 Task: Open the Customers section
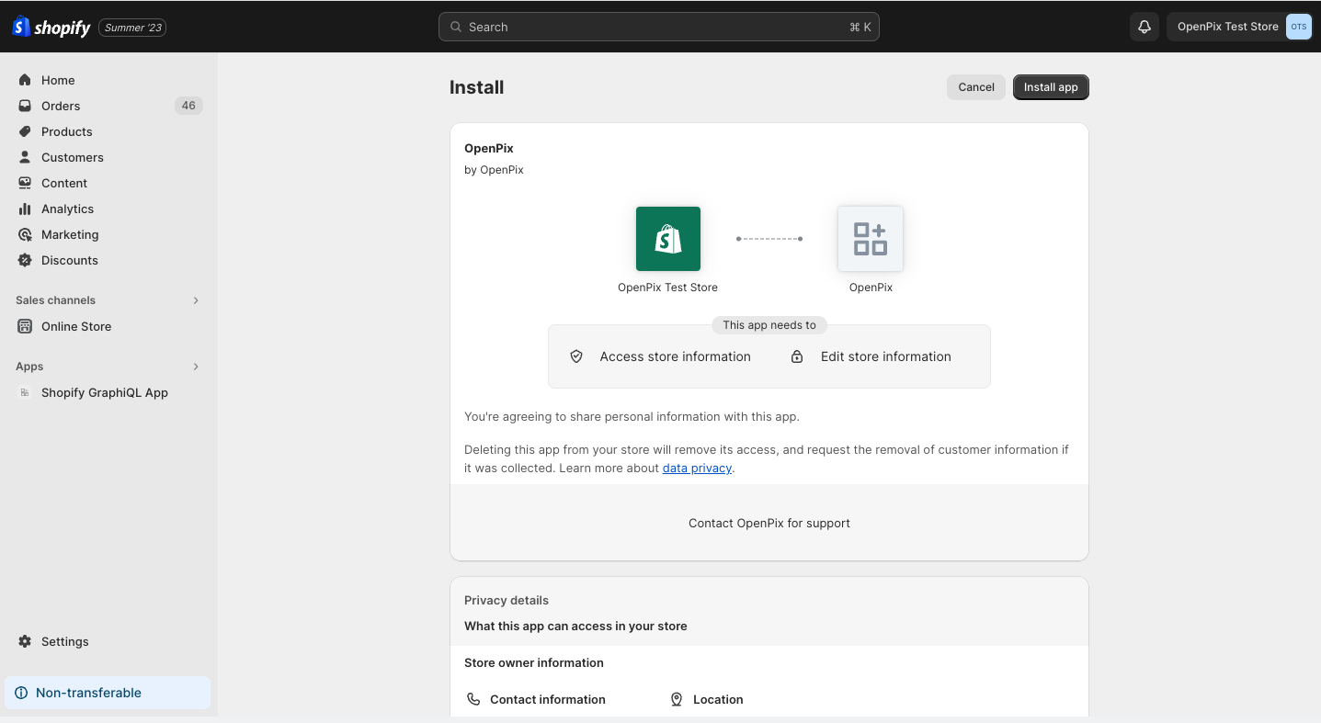click(x=74, y=157)
